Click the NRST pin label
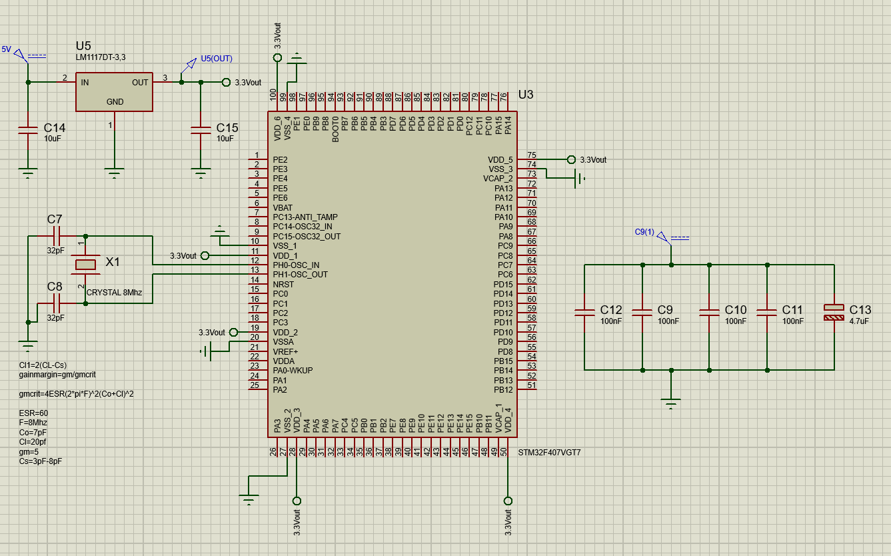This screenshot has width=891, height=556. pyautogui.click(x=283, y=285)
